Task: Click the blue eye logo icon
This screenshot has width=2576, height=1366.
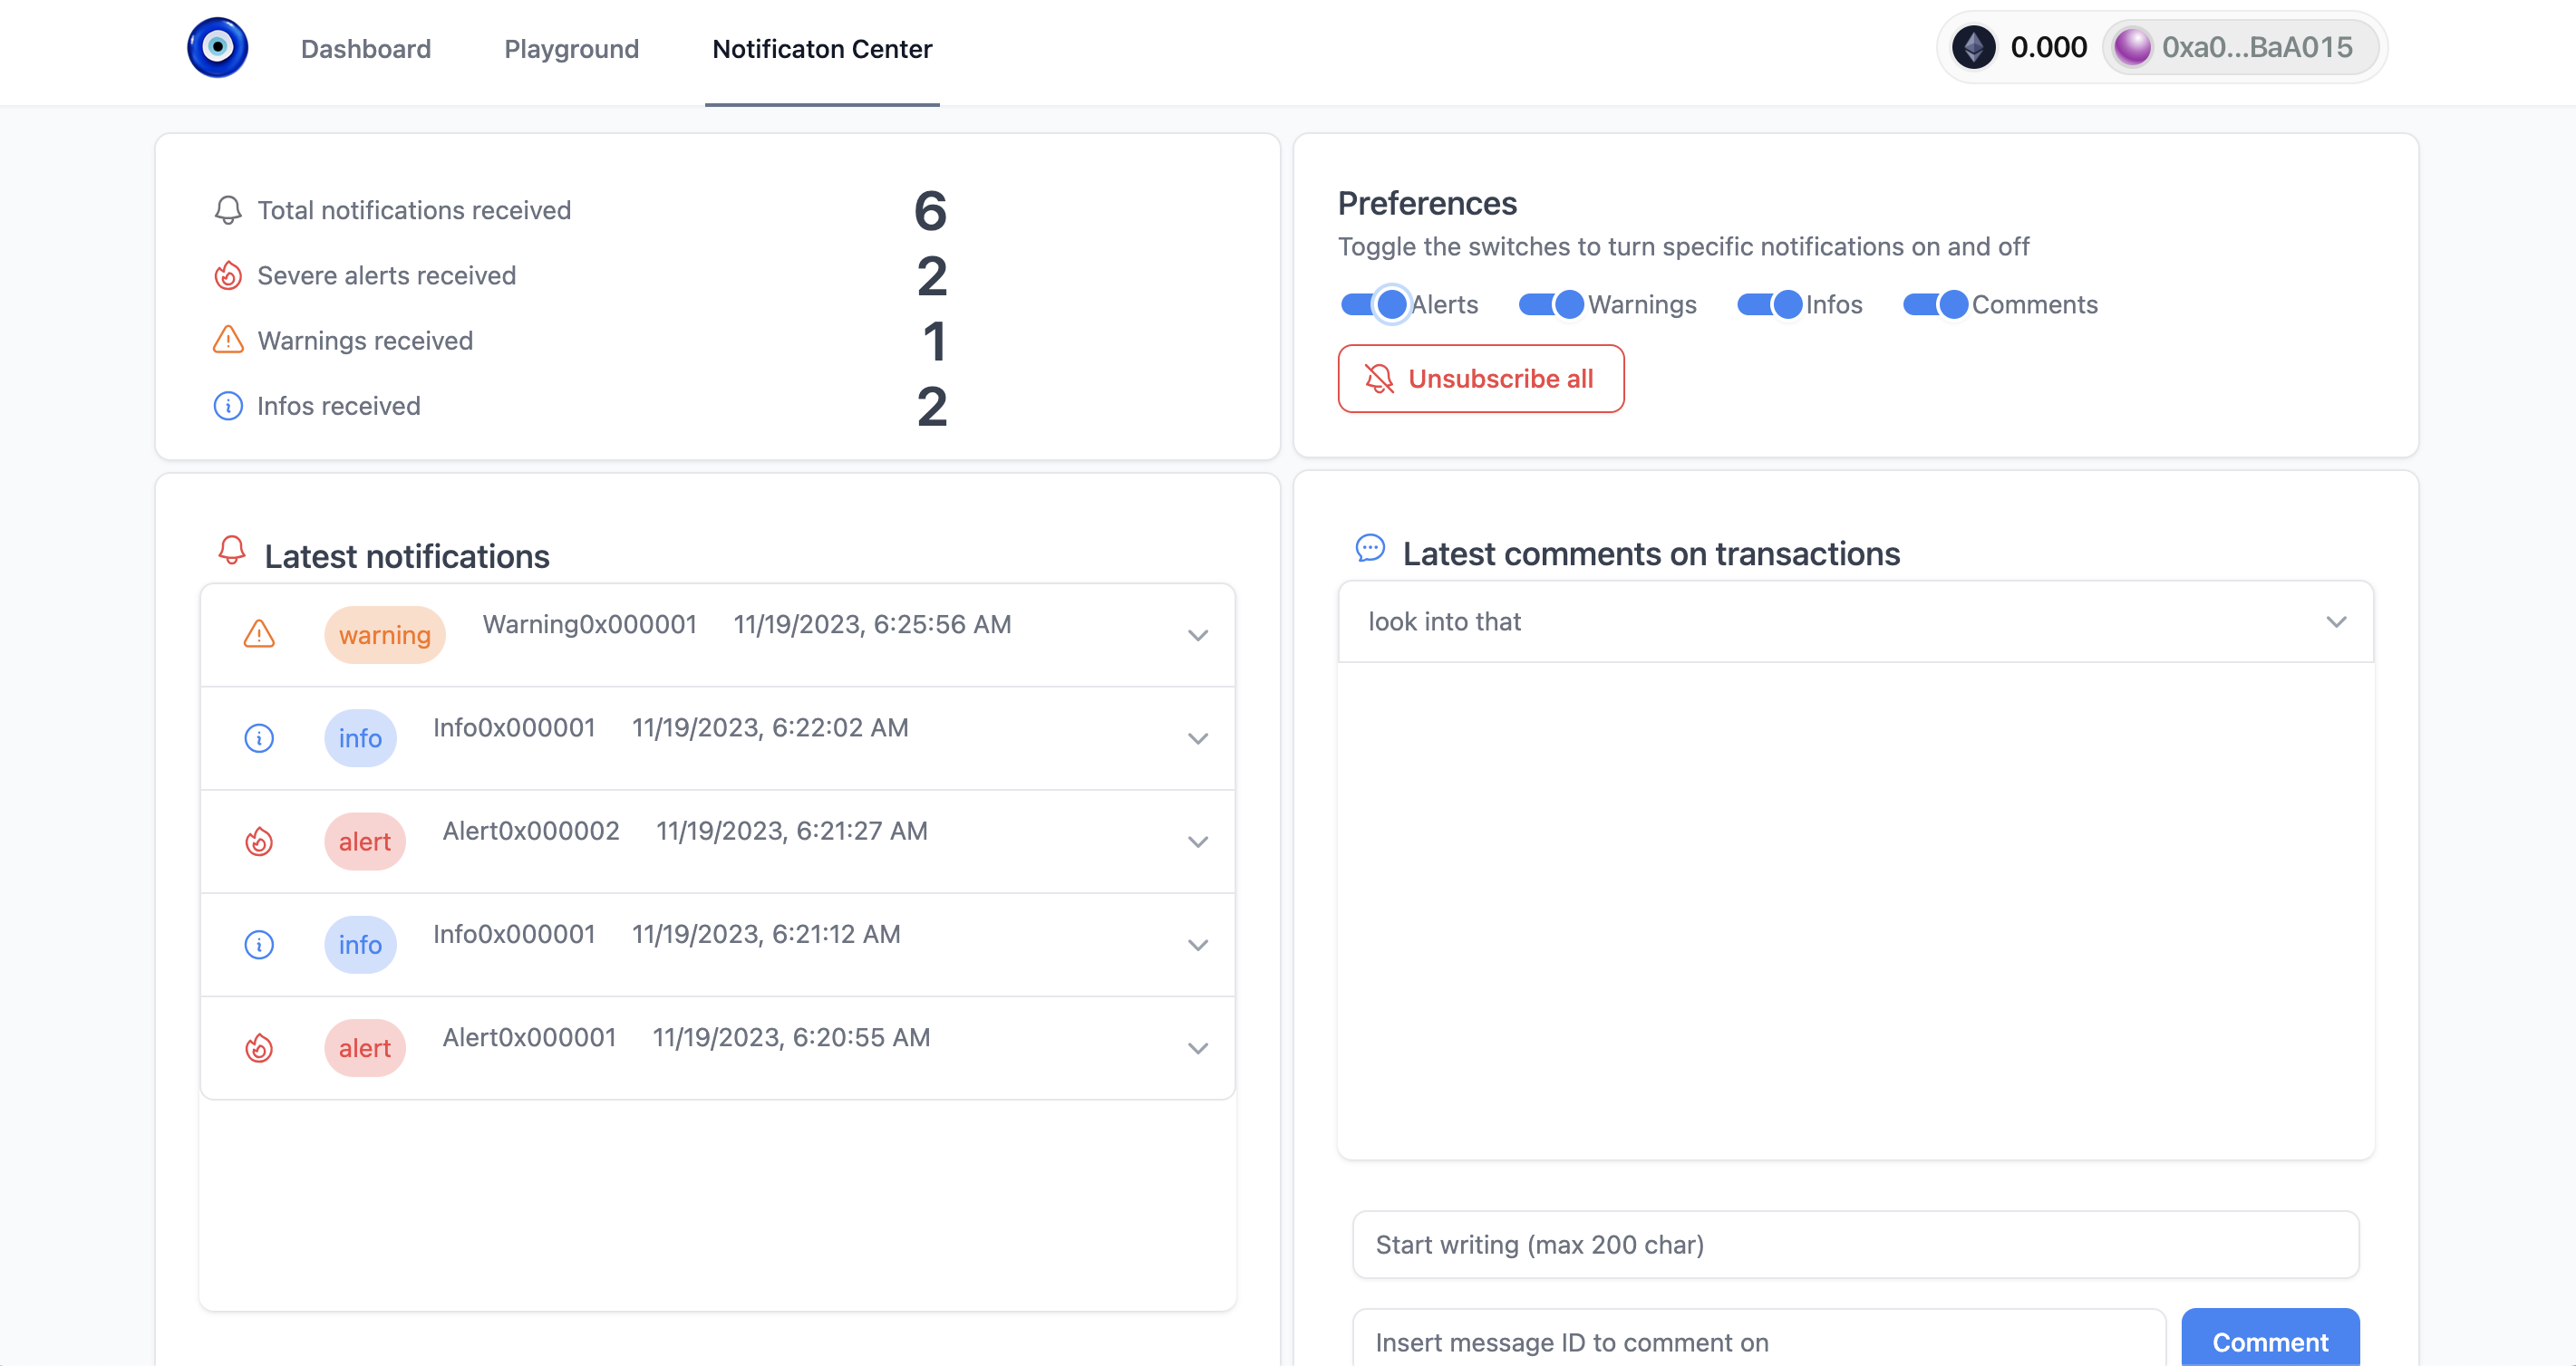Action: 217,47
